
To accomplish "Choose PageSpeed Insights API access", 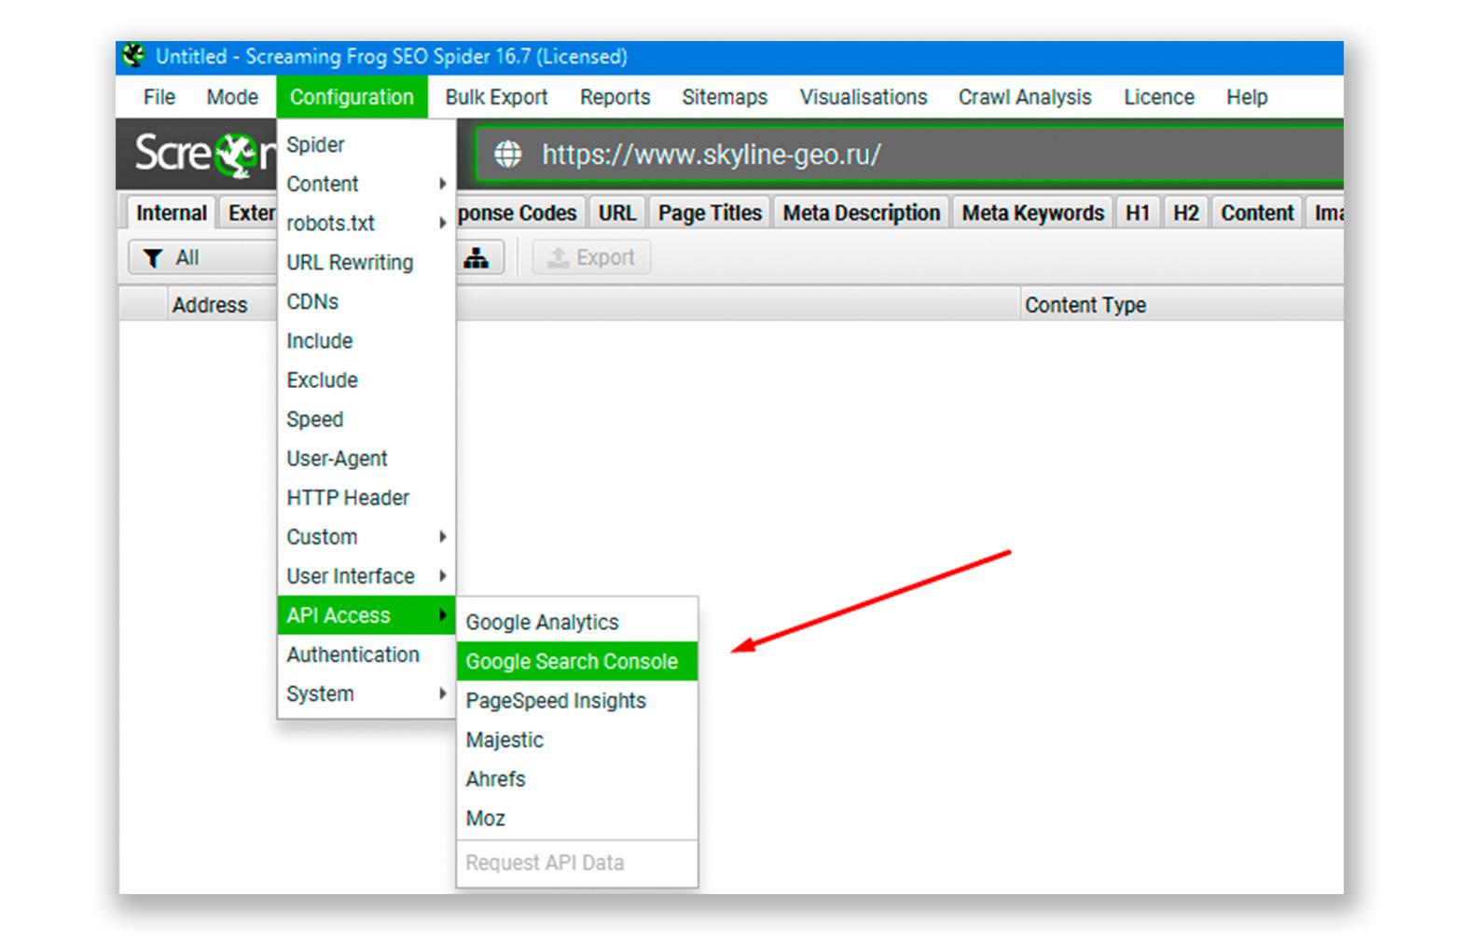I will [x=577, y=700].
